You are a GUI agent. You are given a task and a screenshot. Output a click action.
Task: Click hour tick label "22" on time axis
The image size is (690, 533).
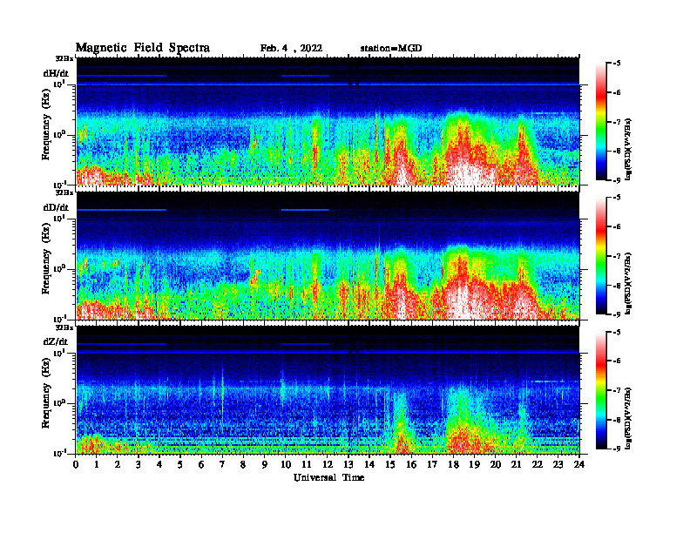pos(537,465)
